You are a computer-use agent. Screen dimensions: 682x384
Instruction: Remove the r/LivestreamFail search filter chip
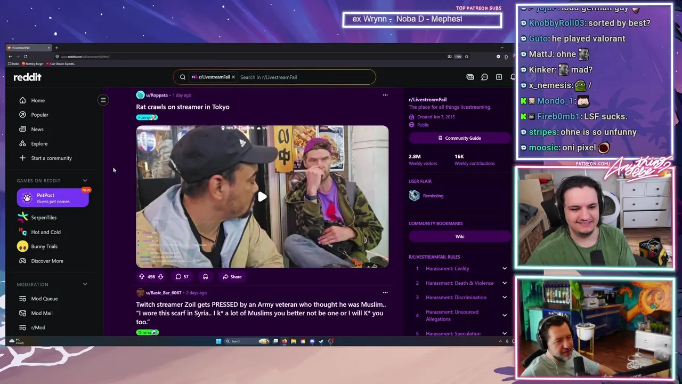pyautogui.click(x=233, y=77)
